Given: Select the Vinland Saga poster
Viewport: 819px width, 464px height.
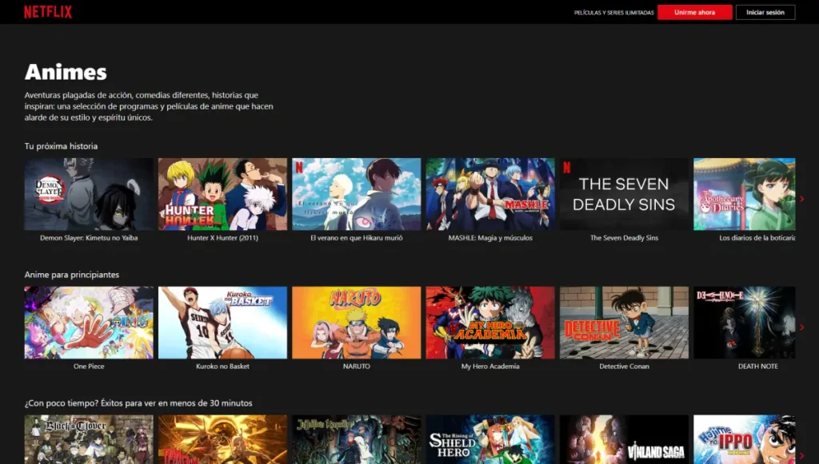Looking at the screenshot, I should click(624, 439).
